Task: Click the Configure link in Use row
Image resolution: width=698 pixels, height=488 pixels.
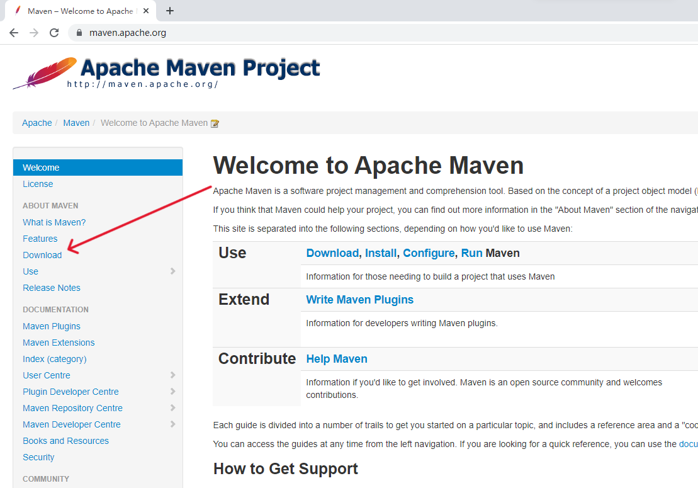Action: click(429, 253)
